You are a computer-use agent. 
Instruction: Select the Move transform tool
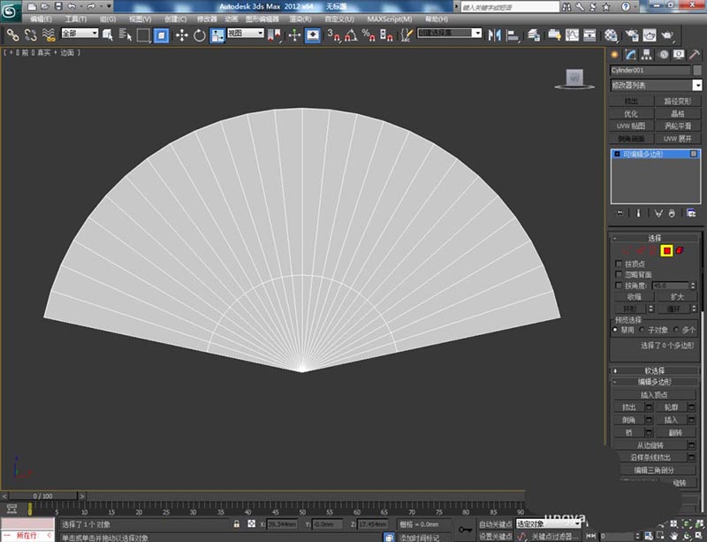point(182,35)
